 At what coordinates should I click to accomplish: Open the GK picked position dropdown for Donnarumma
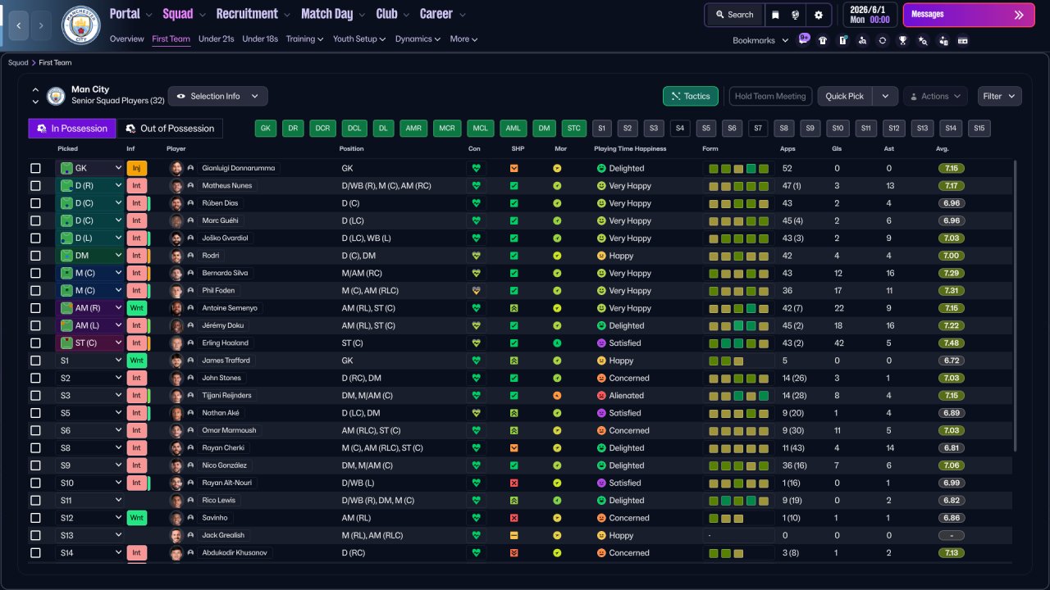89,168
